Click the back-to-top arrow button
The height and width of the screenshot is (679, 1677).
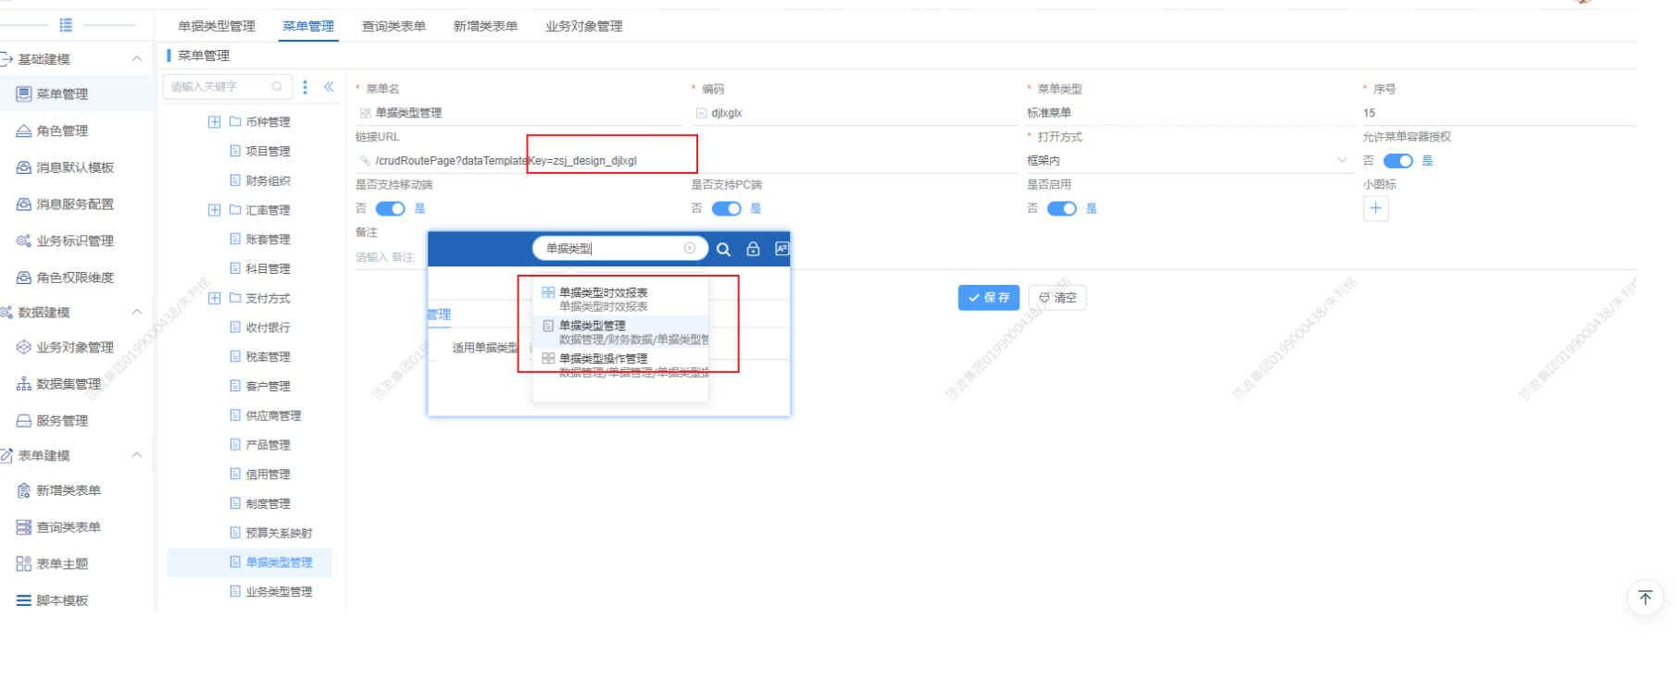point(1645,598)
